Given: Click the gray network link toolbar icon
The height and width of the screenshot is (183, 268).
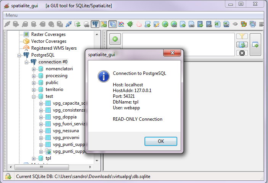Looking at the screenshot, I should (235, 24).
